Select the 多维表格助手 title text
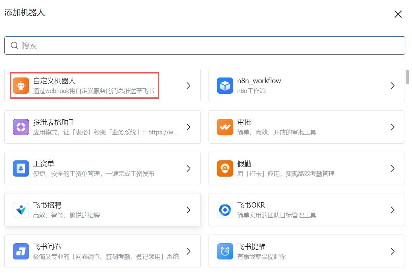 54,122
